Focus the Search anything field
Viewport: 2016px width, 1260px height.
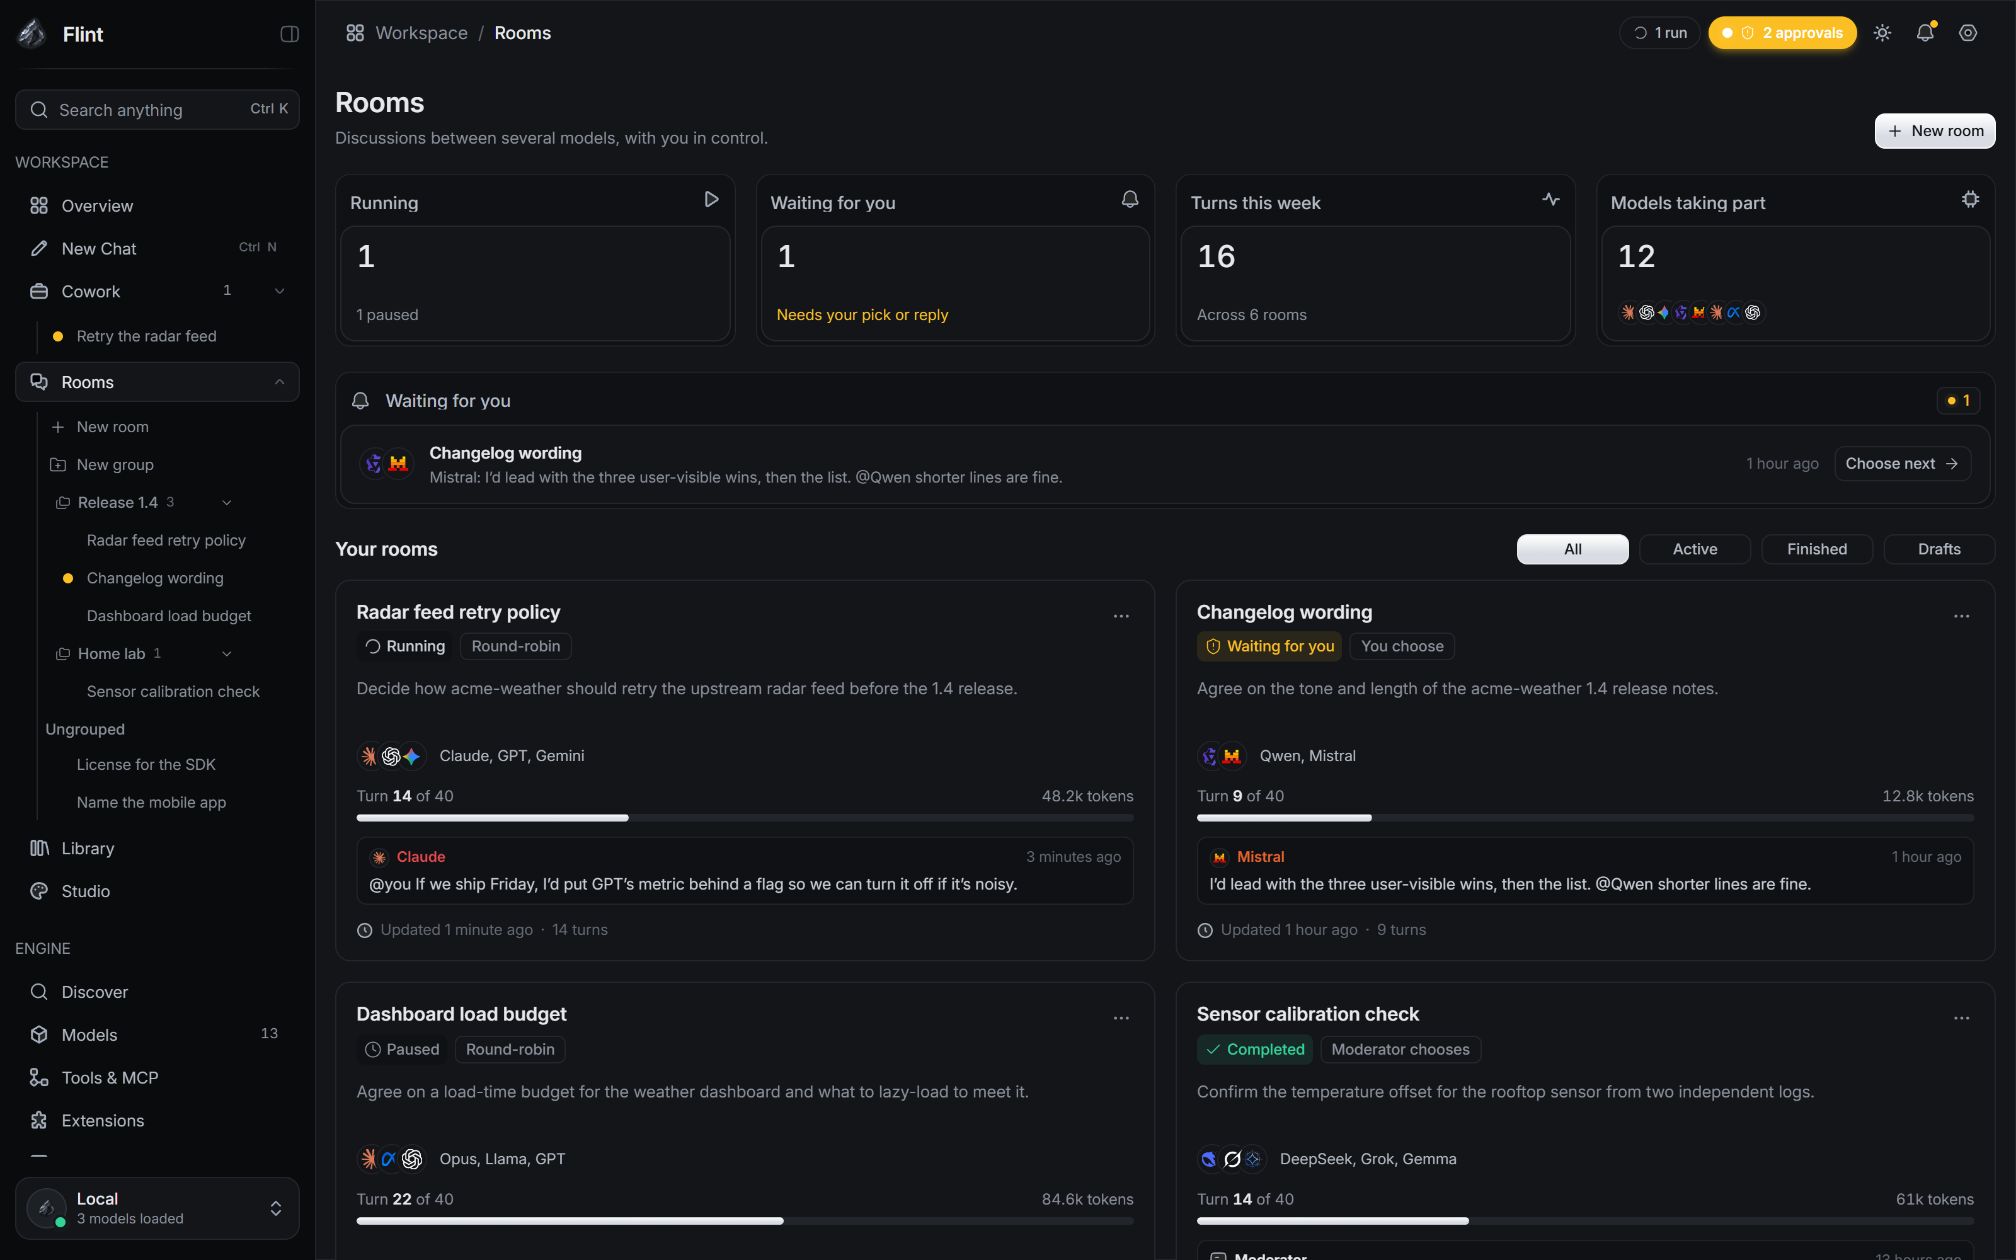(157, 110)
